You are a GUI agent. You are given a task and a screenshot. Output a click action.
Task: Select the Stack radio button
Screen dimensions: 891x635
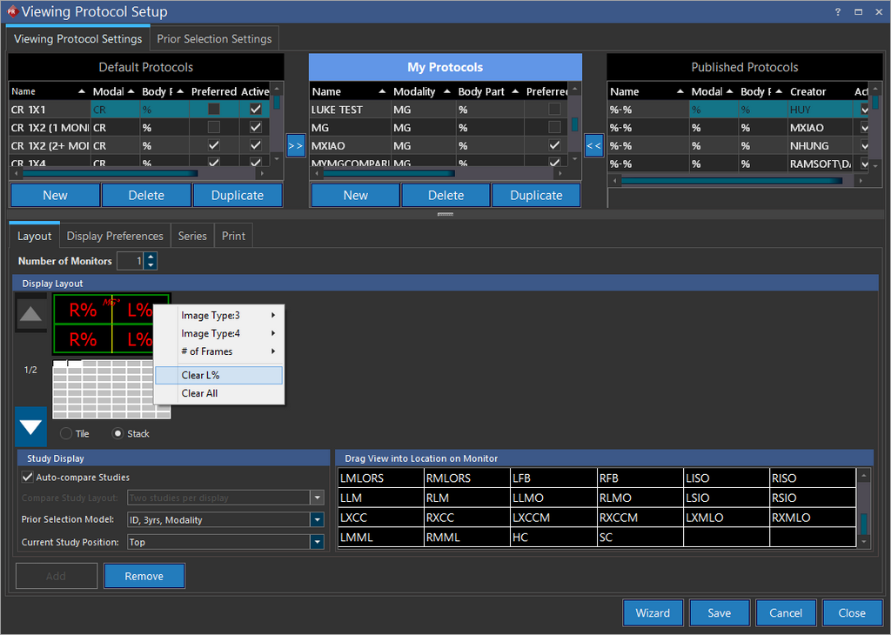click(118, 433)
